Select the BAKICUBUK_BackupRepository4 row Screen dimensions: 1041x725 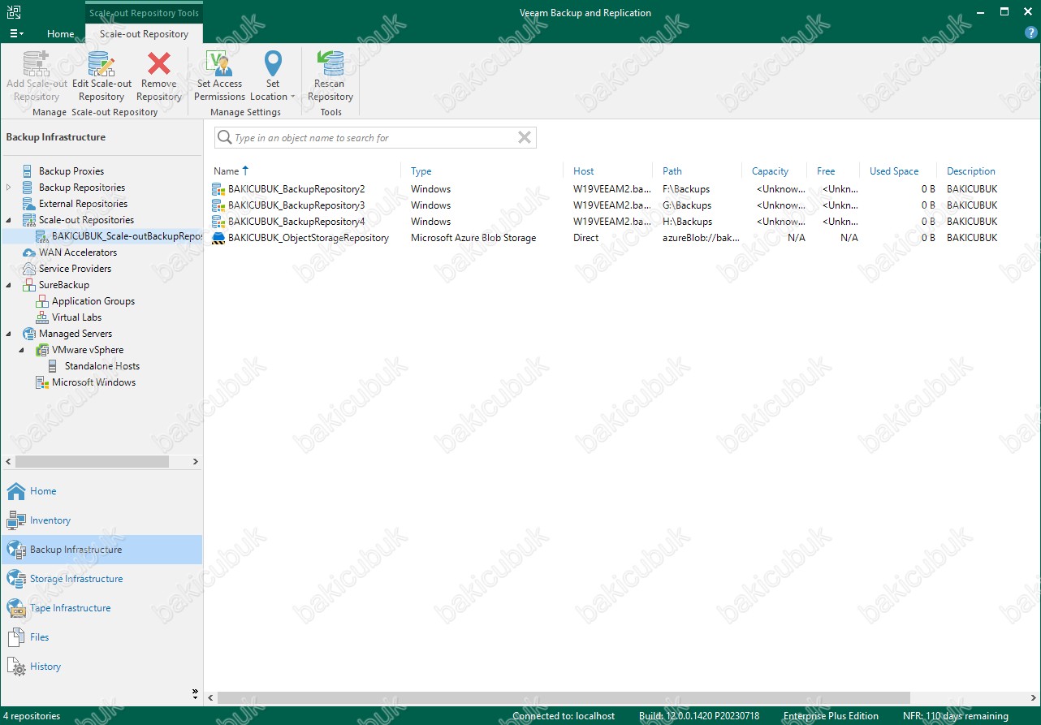pyautogui.click(x=621, y=222)
